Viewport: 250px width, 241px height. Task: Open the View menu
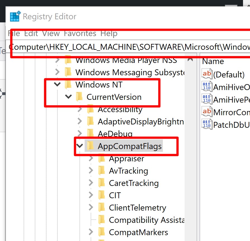[51, 33]
